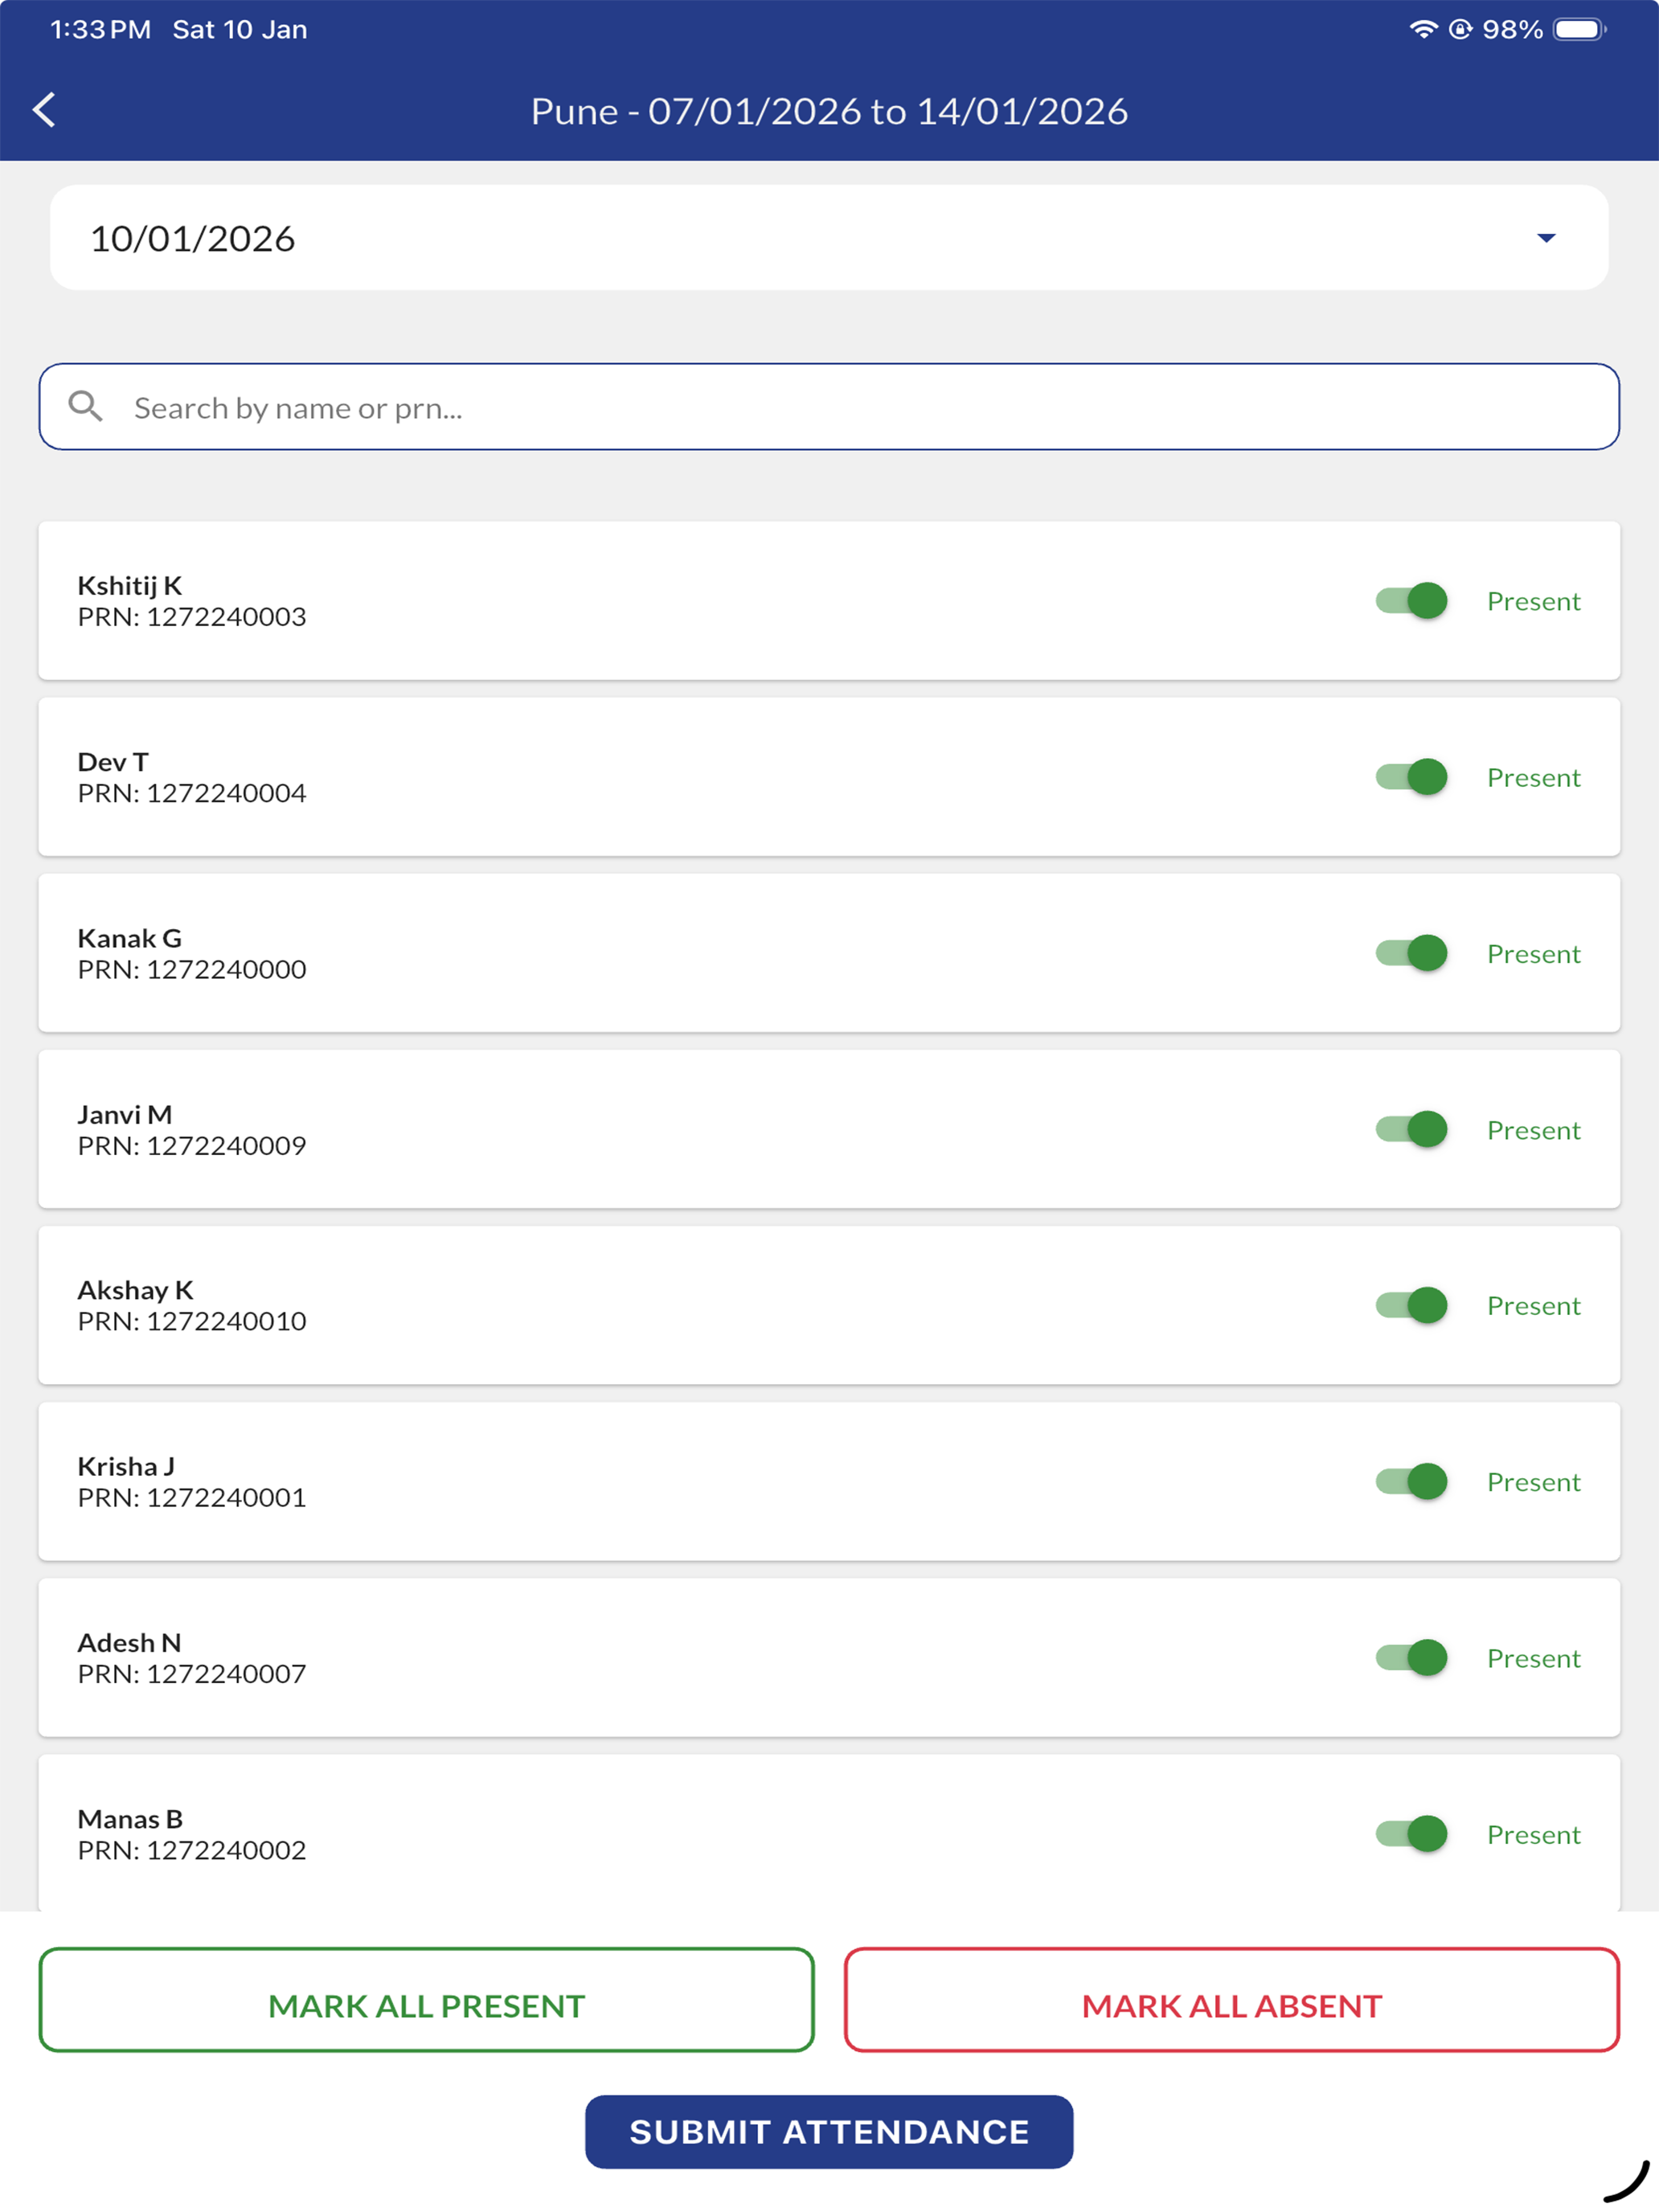The width and height of the screenshot is (1659, 2212).
Task: Toggle attendance for Dev T
Action: (1411, 777)
